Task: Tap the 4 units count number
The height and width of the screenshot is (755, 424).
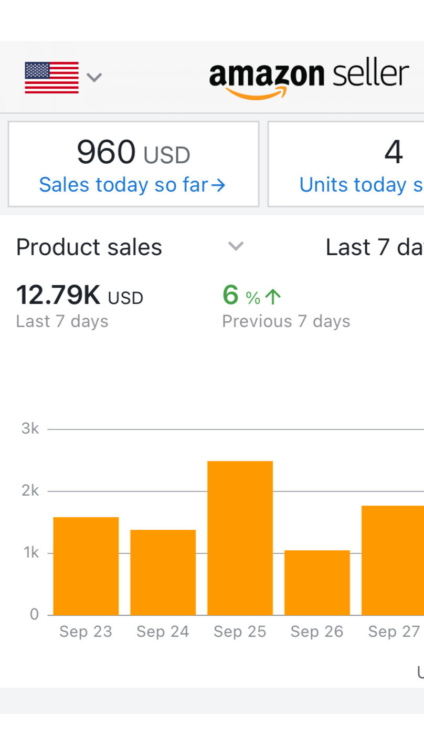Action: click(x=394, y=152)
